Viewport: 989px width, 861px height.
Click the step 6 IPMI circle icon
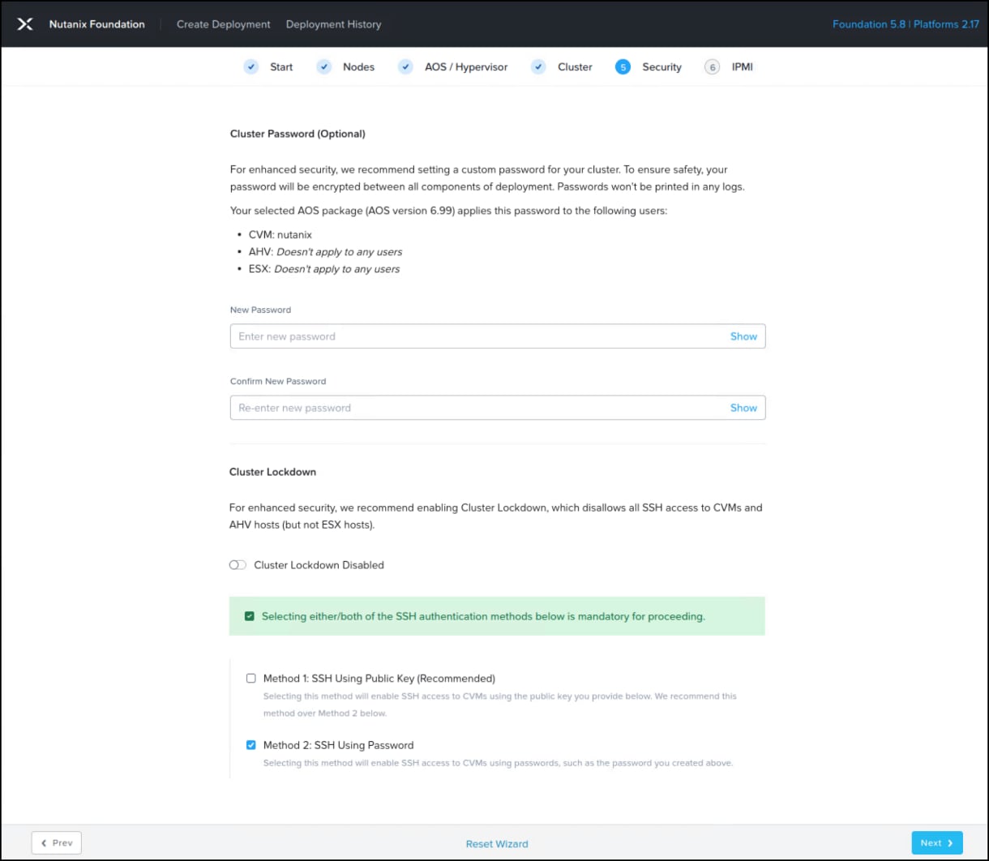pos(713,67)
